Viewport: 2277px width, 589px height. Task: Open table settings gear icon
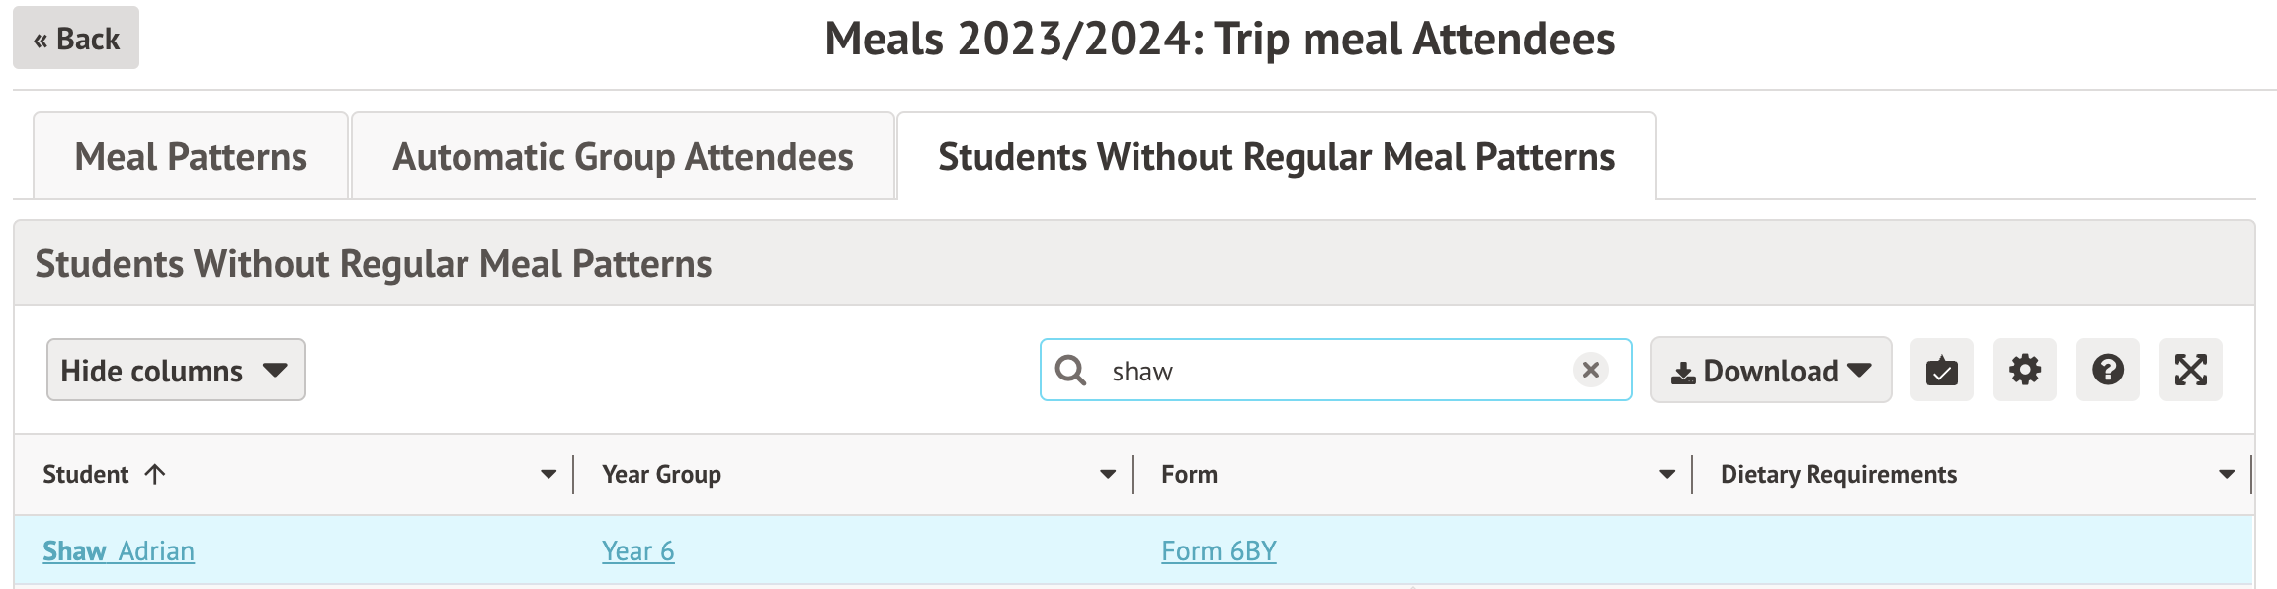[x=2024, y=371]
